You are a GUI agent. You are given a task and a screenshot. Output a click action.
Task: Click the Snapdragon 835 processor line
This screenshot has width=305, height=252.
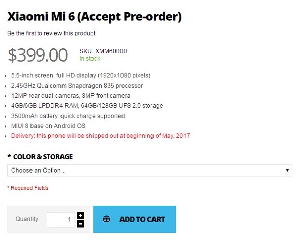(x=77, y=86)
